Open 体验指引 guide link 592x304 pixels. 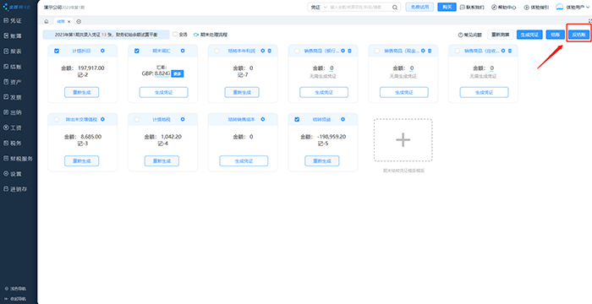[x=536, y=7]
